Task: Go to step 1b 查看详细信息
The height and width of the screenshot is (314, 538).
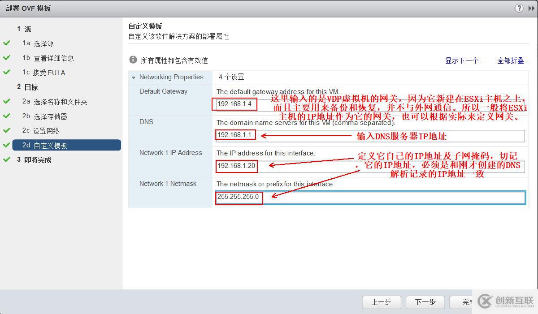Action: (48, 58)
